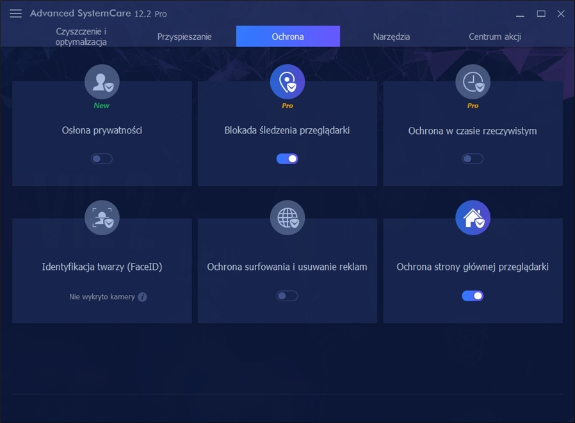Maximize the Advanced SystemCare window
The width and height of the screenshot is (575, 423).
[541, 13]
